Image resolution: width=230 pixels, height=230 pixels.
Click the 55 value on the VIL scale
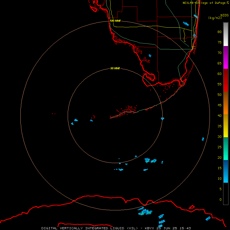220,84
